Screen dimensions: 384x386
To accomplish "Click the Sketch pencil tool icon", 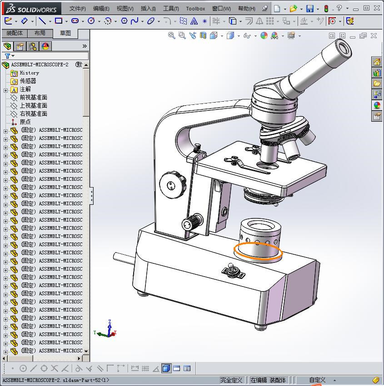I will [8, 21].
